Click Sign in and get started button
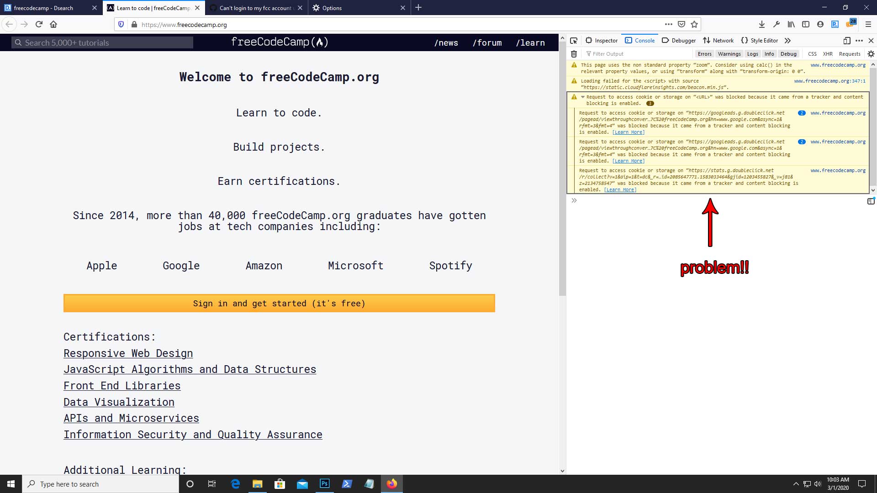This screenshot has height=493, width=877. [279, 304]
